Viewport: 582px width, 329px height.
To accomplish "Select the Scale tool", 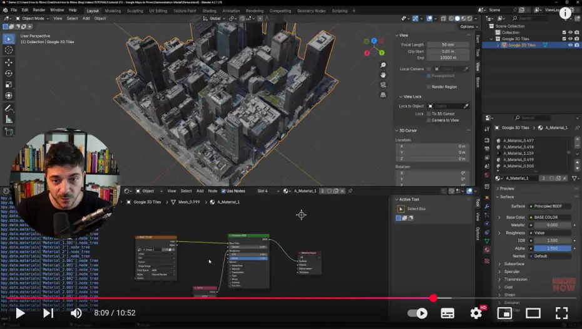I will click(9, 85).
